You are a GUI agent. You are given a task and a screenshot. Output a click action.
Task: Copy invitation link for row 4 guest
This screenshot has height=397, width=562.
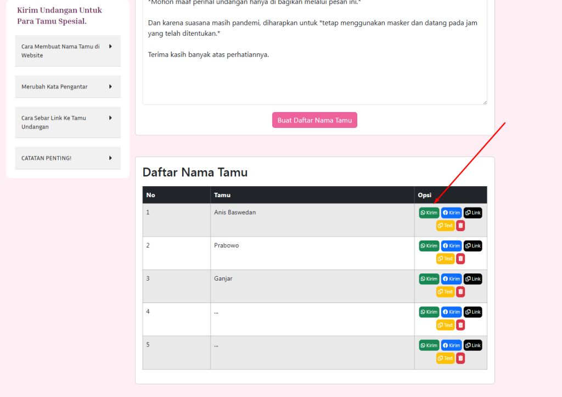click(x=473, y=312)
